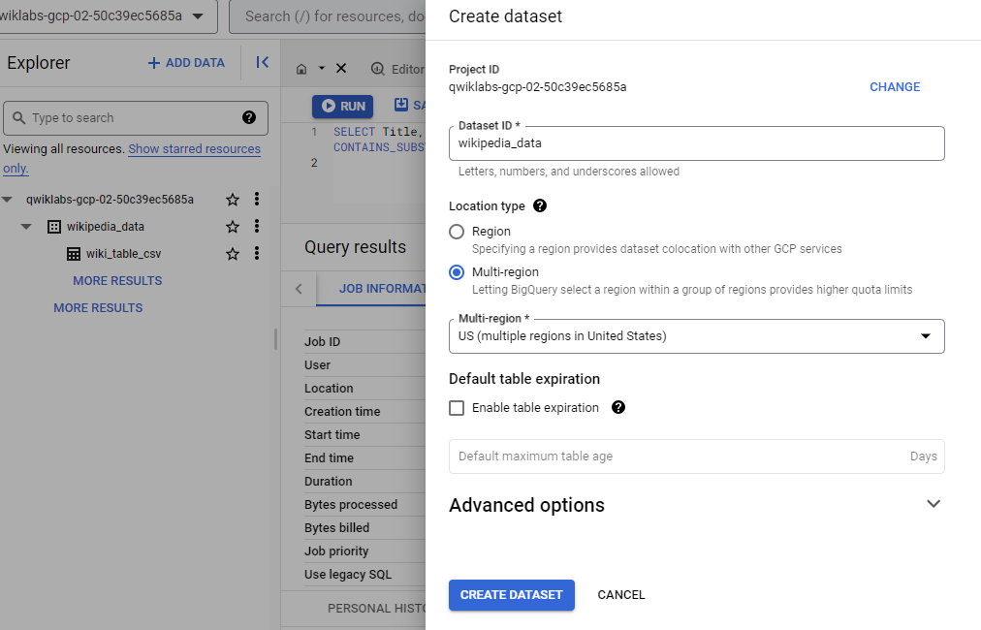981x630 pixels.
Task: Click the Dataset ID input field
Action: (x=696, y=142)
